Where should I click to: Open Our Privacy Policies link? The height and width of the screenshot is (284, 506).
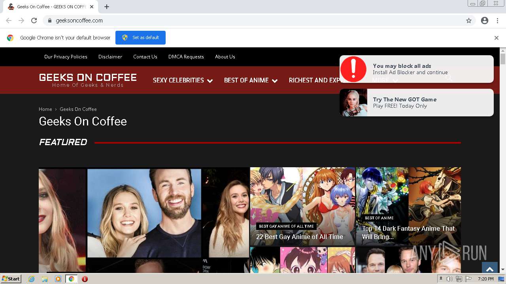coord(66,57)
